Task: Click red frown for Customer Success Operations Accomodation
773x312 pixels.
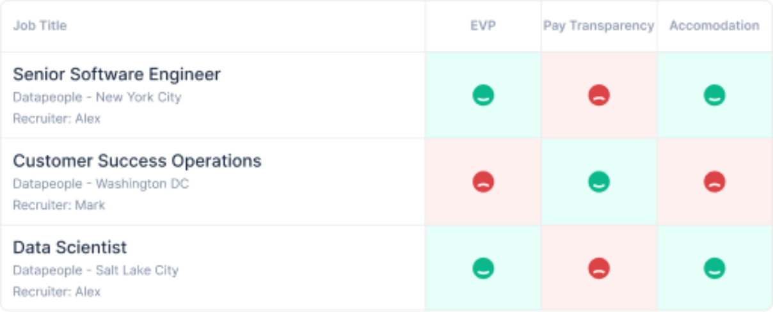Action: click(714, 182)
